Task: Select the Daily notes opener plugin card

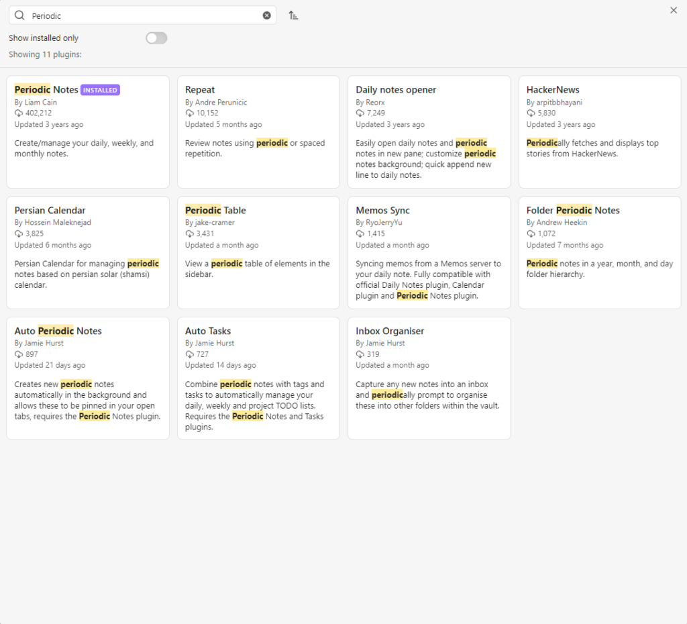Action: (429, 132)
